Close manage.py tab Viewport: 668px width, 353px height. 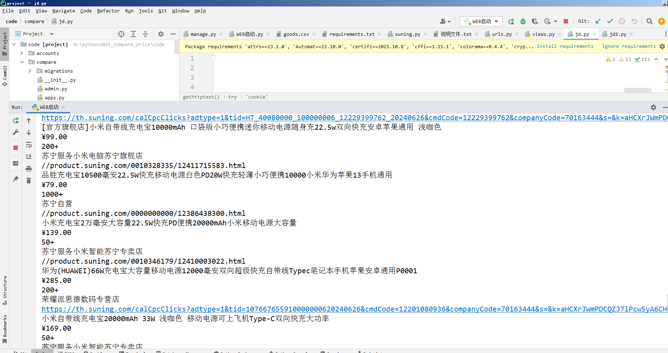[221, 34]
